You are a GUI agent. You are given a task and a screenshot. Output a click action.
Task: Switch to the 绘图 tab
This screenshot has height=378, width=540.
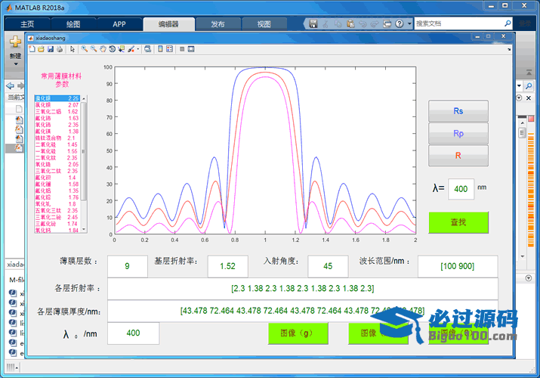point(72,23)
